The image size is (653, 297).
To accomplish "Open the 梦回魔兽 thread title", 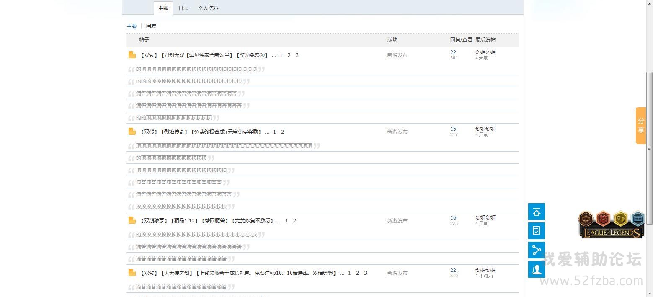I will (207, 221).
